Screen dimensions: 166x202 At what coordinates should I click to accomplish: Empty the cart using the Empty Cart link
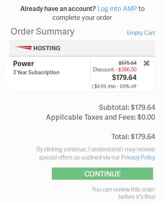[x=141, y=33]
